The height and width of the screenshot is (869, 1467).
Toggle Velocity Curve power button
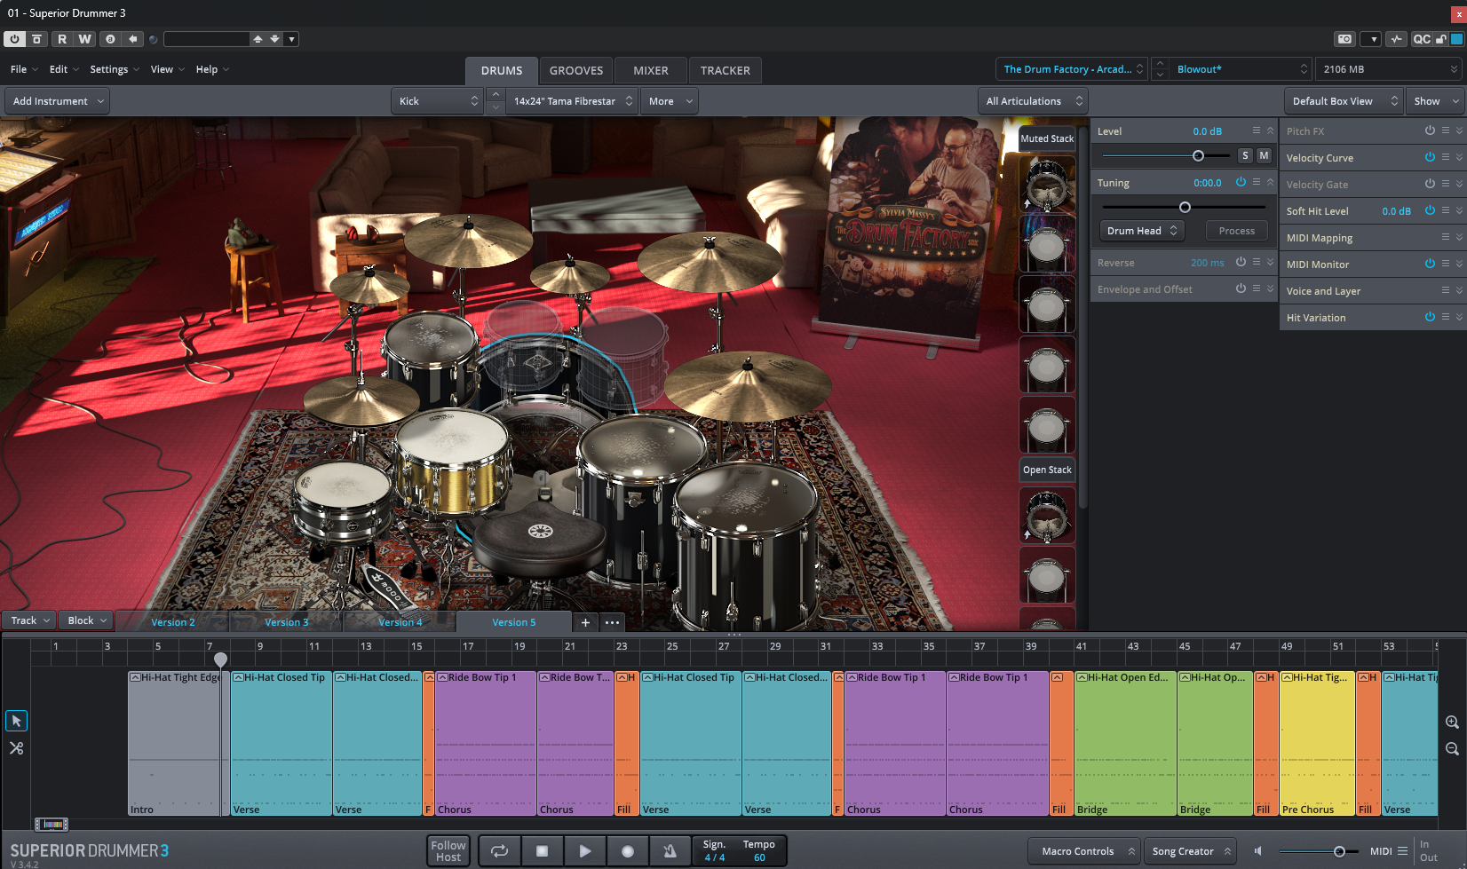point(1430,157)
